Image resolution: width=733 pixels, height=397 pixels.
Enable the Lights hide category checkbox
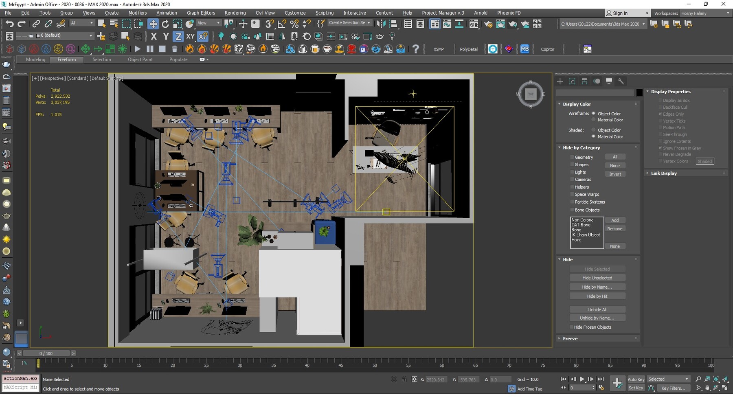[x=572, y=172]
